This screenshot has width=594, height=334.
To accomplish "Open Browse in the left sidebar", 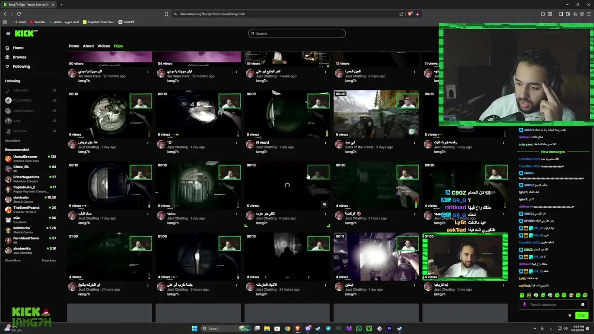I will pos(16,57).
